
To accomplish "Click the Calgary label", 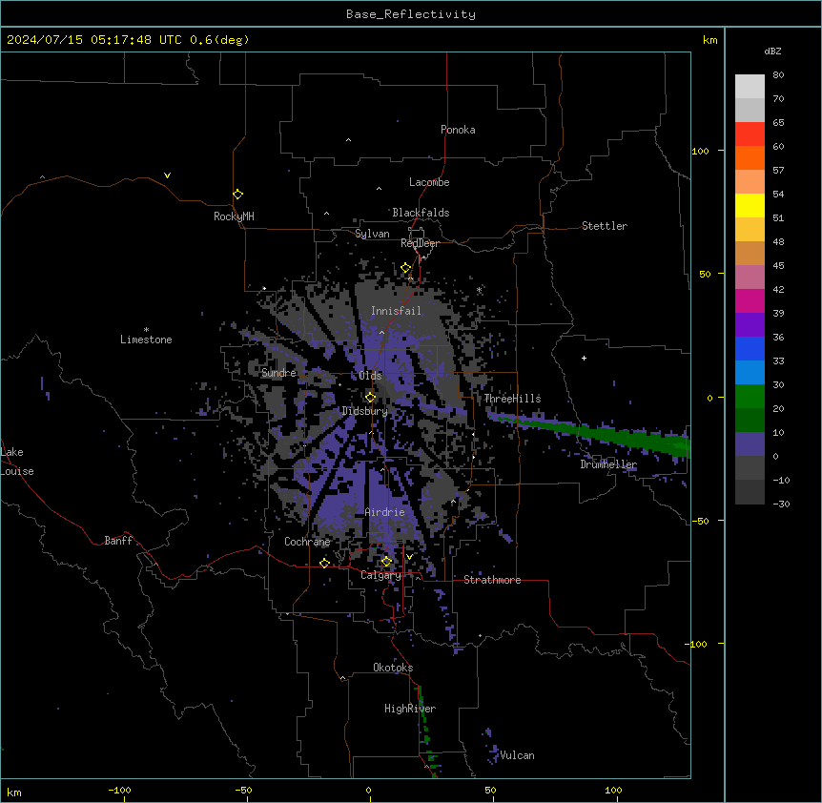I will [x=380, y=575].
